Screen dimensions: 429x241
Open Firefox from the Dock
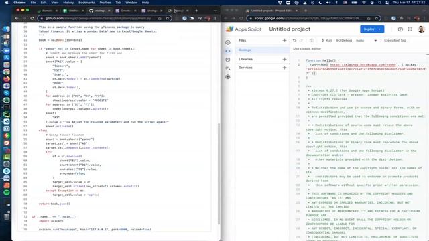(7, 79)
